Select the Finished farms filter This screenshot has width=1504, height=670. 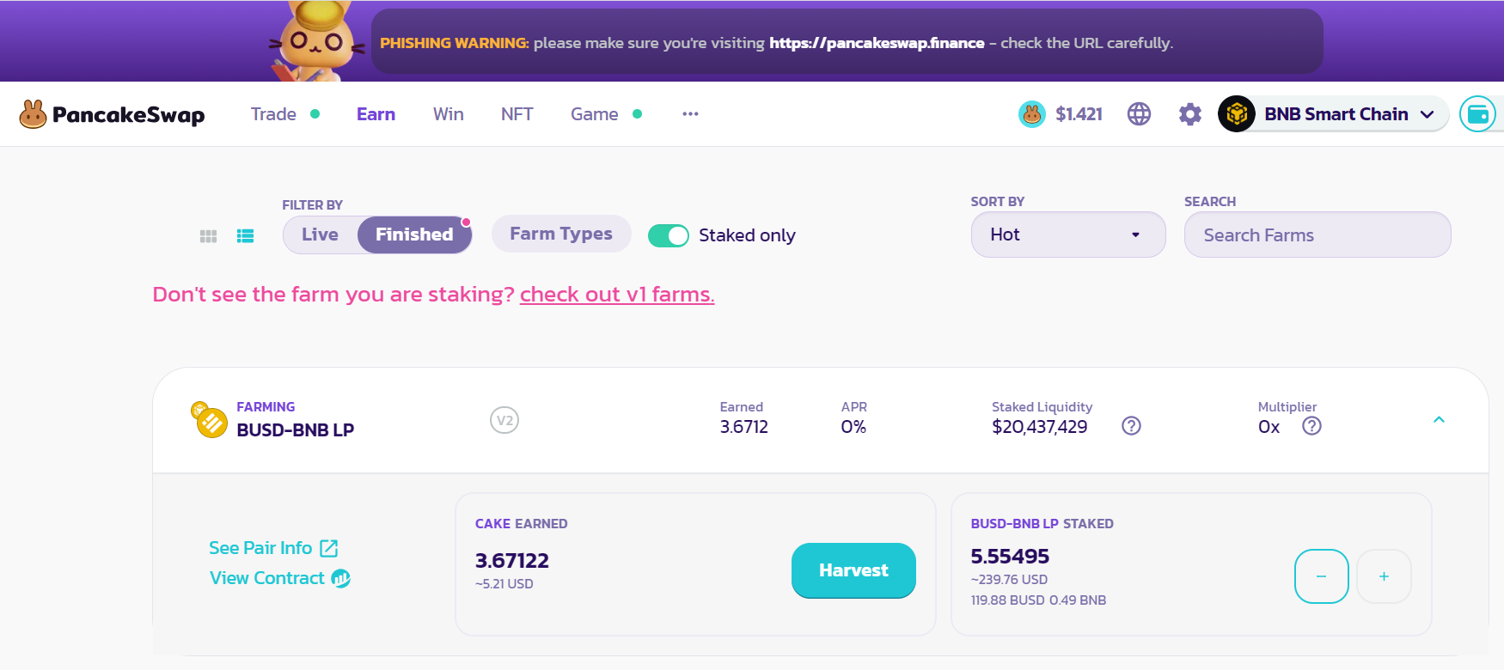point(414,234)
